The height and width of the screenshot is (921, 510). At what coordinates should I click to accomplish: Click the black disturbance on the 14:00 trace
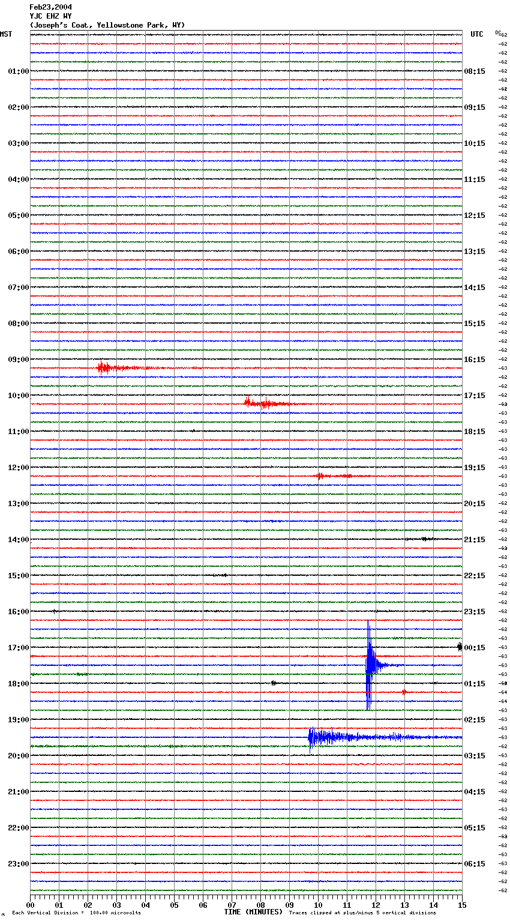coord(421,539)
